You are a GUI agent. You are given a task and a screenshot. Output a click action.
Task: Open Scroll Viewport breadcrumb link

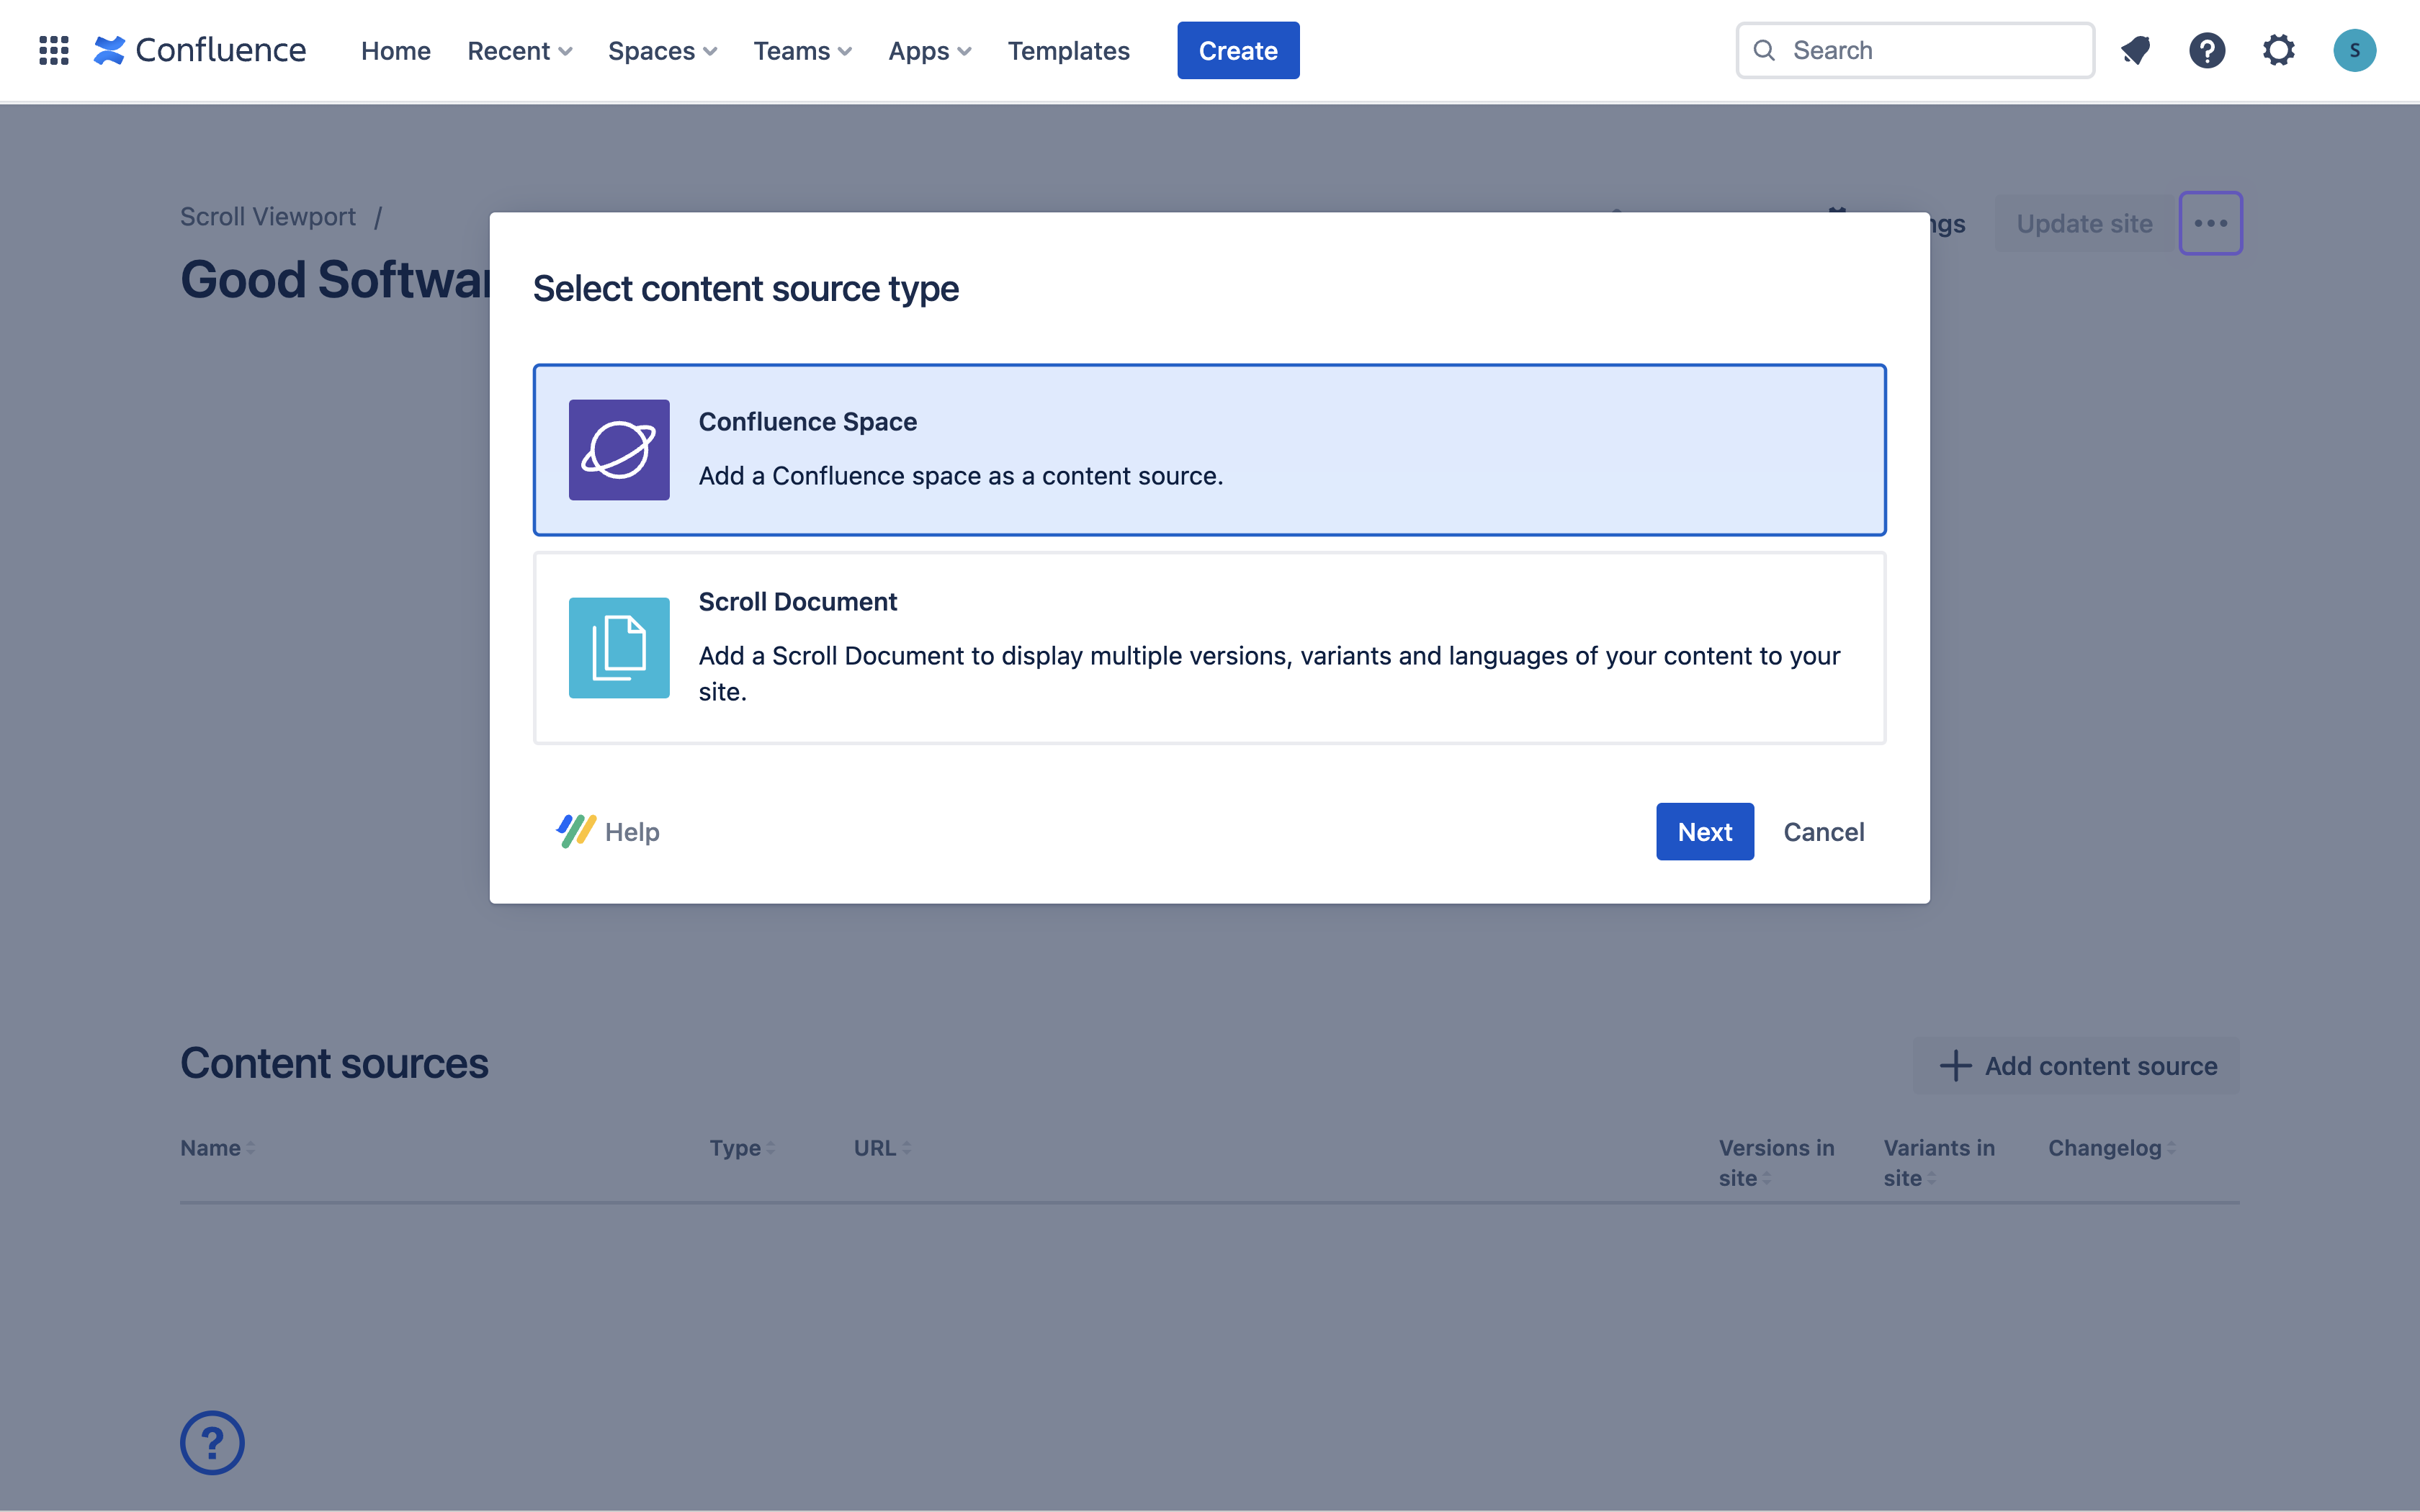point(268,217)
